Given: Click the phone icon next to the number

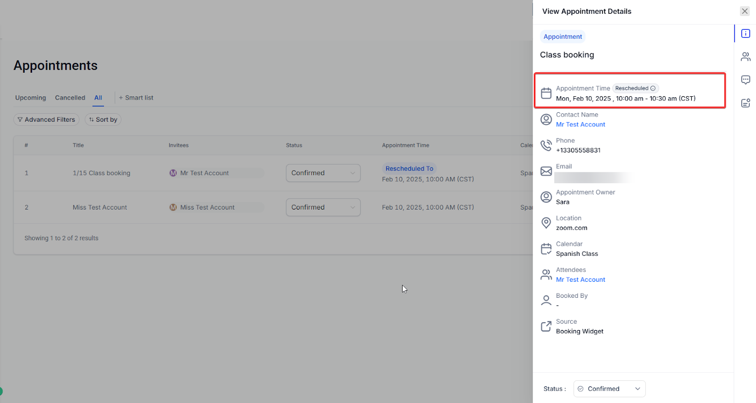Looking at the screenshot, I should coord(546,145).
